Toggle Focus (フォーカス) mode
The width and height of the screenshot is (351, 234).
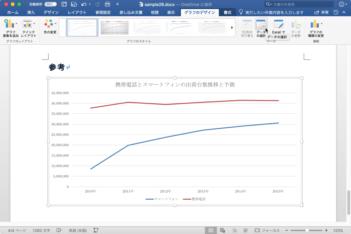click(267, 230)
